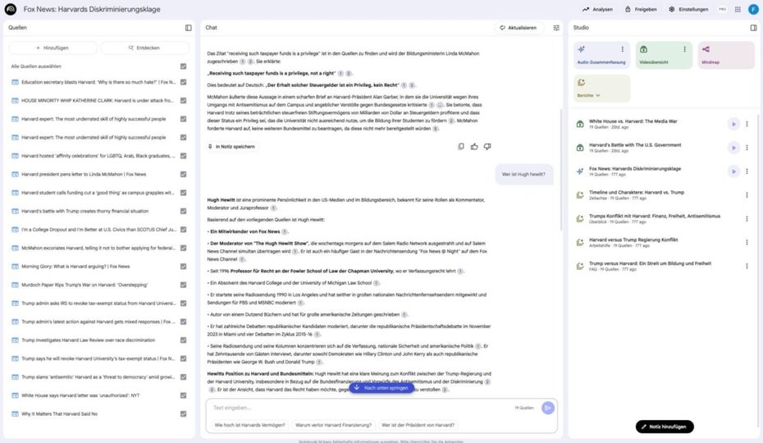This screenshot has width=763, height=443.
Task: Open the Videoübersicht card
Action: tap(664, 55)
